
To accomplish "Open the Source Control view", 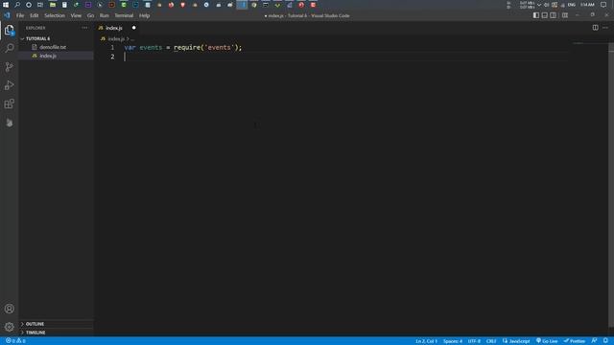I will pos(9,67).
